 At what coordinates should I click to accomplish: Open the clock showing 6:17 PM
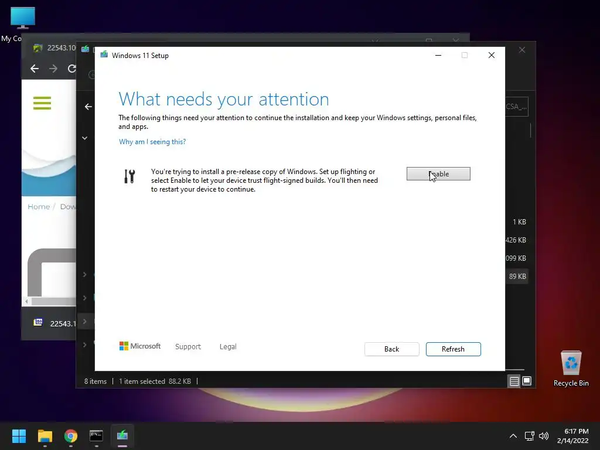tap(573, 436)
